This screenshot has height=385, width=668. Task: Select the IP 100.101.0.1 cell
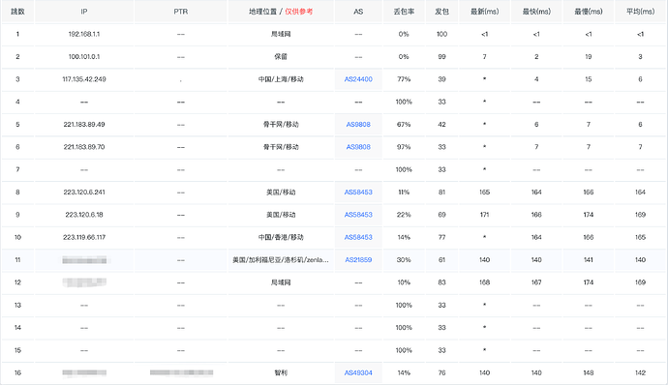pyautogui.click(x=84, y=57)
